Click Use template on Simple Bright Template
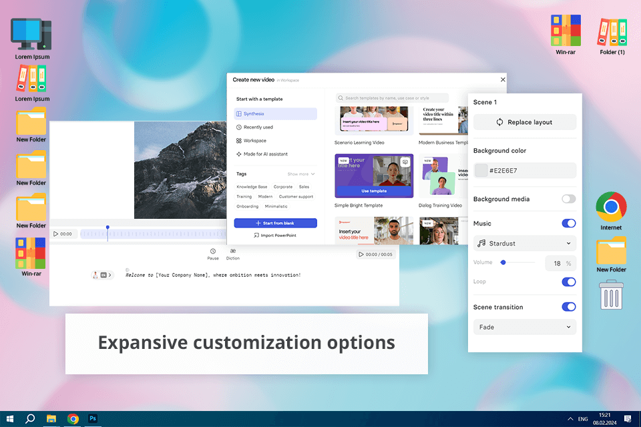Viewport: 641px width, 427px height. click(374, 191)
